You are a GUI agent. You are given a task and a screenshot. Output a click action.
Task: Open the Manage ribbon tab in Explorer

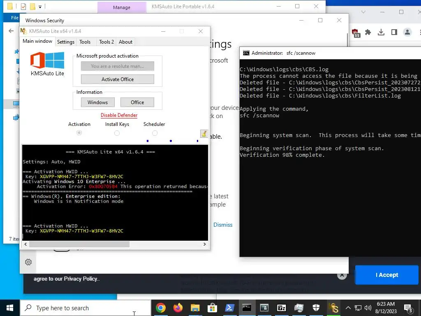[x=122, y=7]
